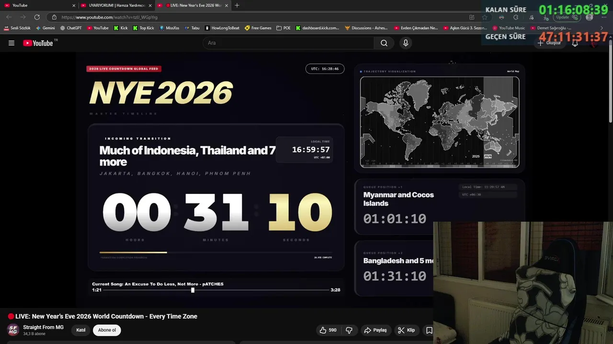Open the ChatGPT bookmark
This screenshot has width=613, height=344.
point(71,28)
